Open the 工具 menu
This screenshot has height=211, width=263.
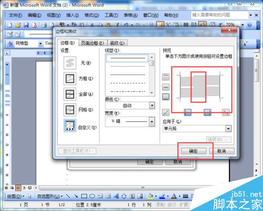pyautogui.click(x=112, y=15)
